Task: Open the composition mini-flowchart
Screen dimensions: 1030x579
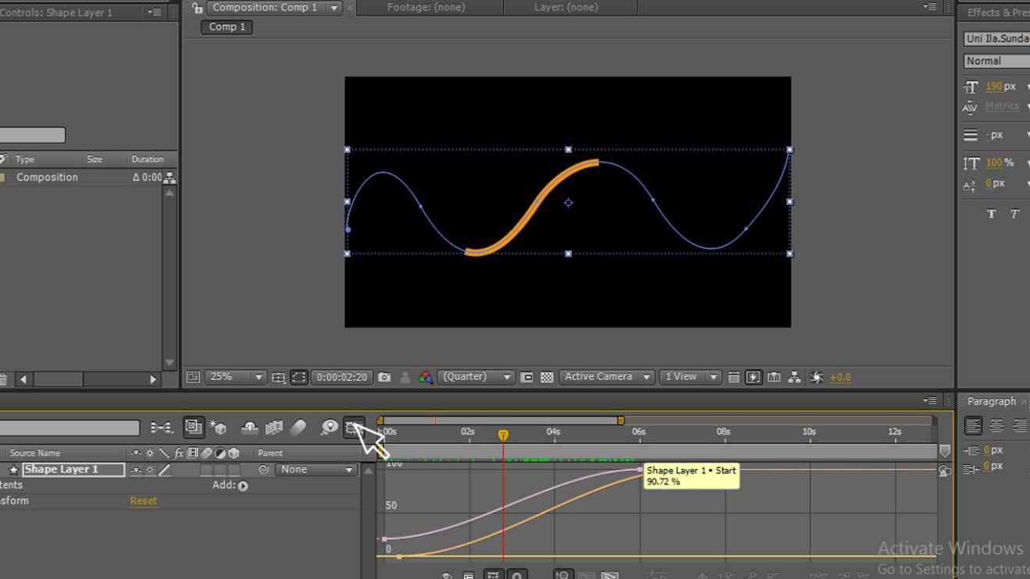Action: click(x=793, y=377)
